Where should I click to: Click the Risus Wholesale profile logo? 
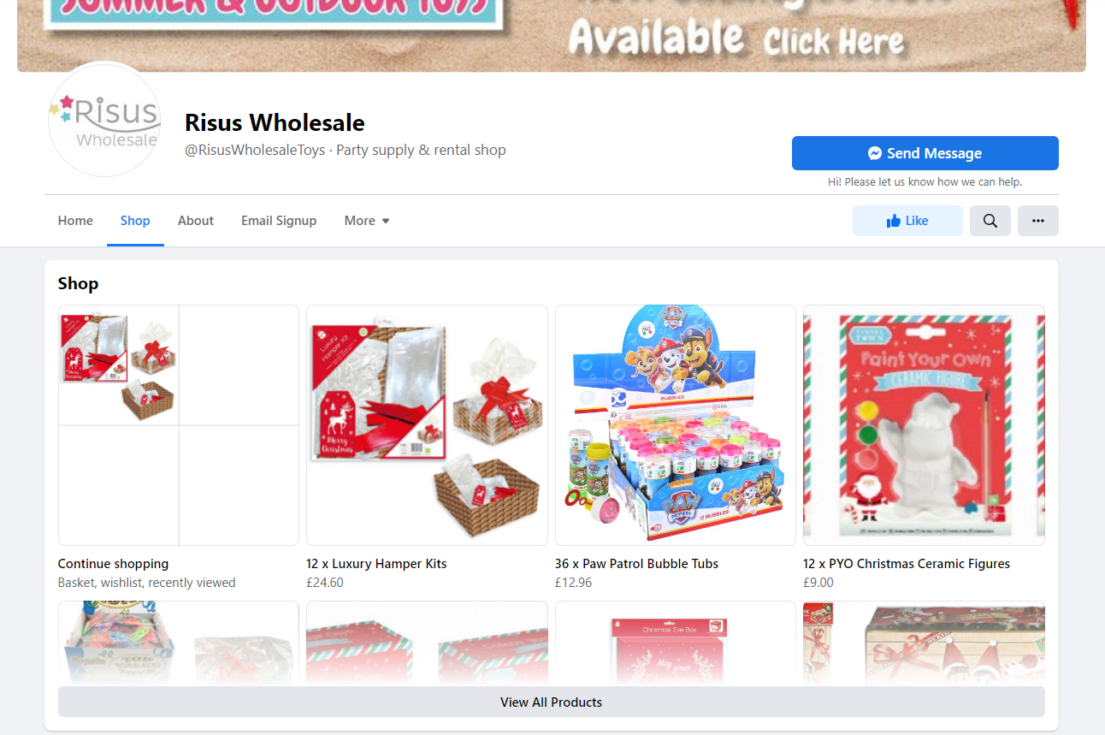[103, 119]
